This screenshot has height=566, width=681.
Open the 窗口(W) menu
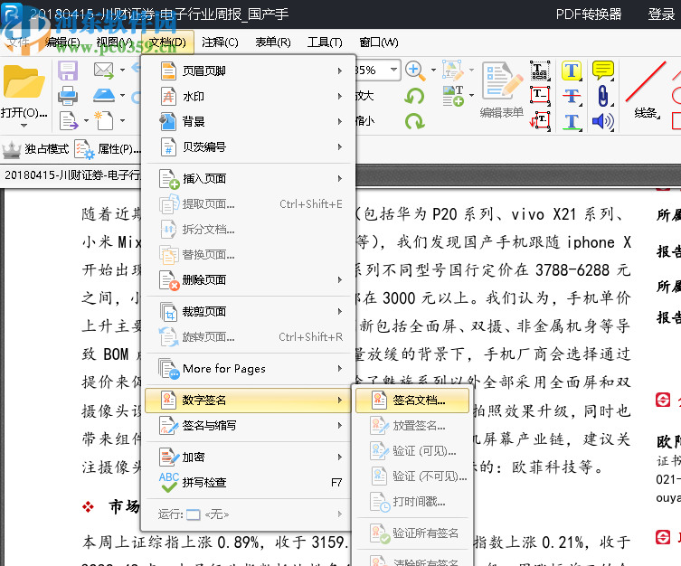tap(379, 42)
